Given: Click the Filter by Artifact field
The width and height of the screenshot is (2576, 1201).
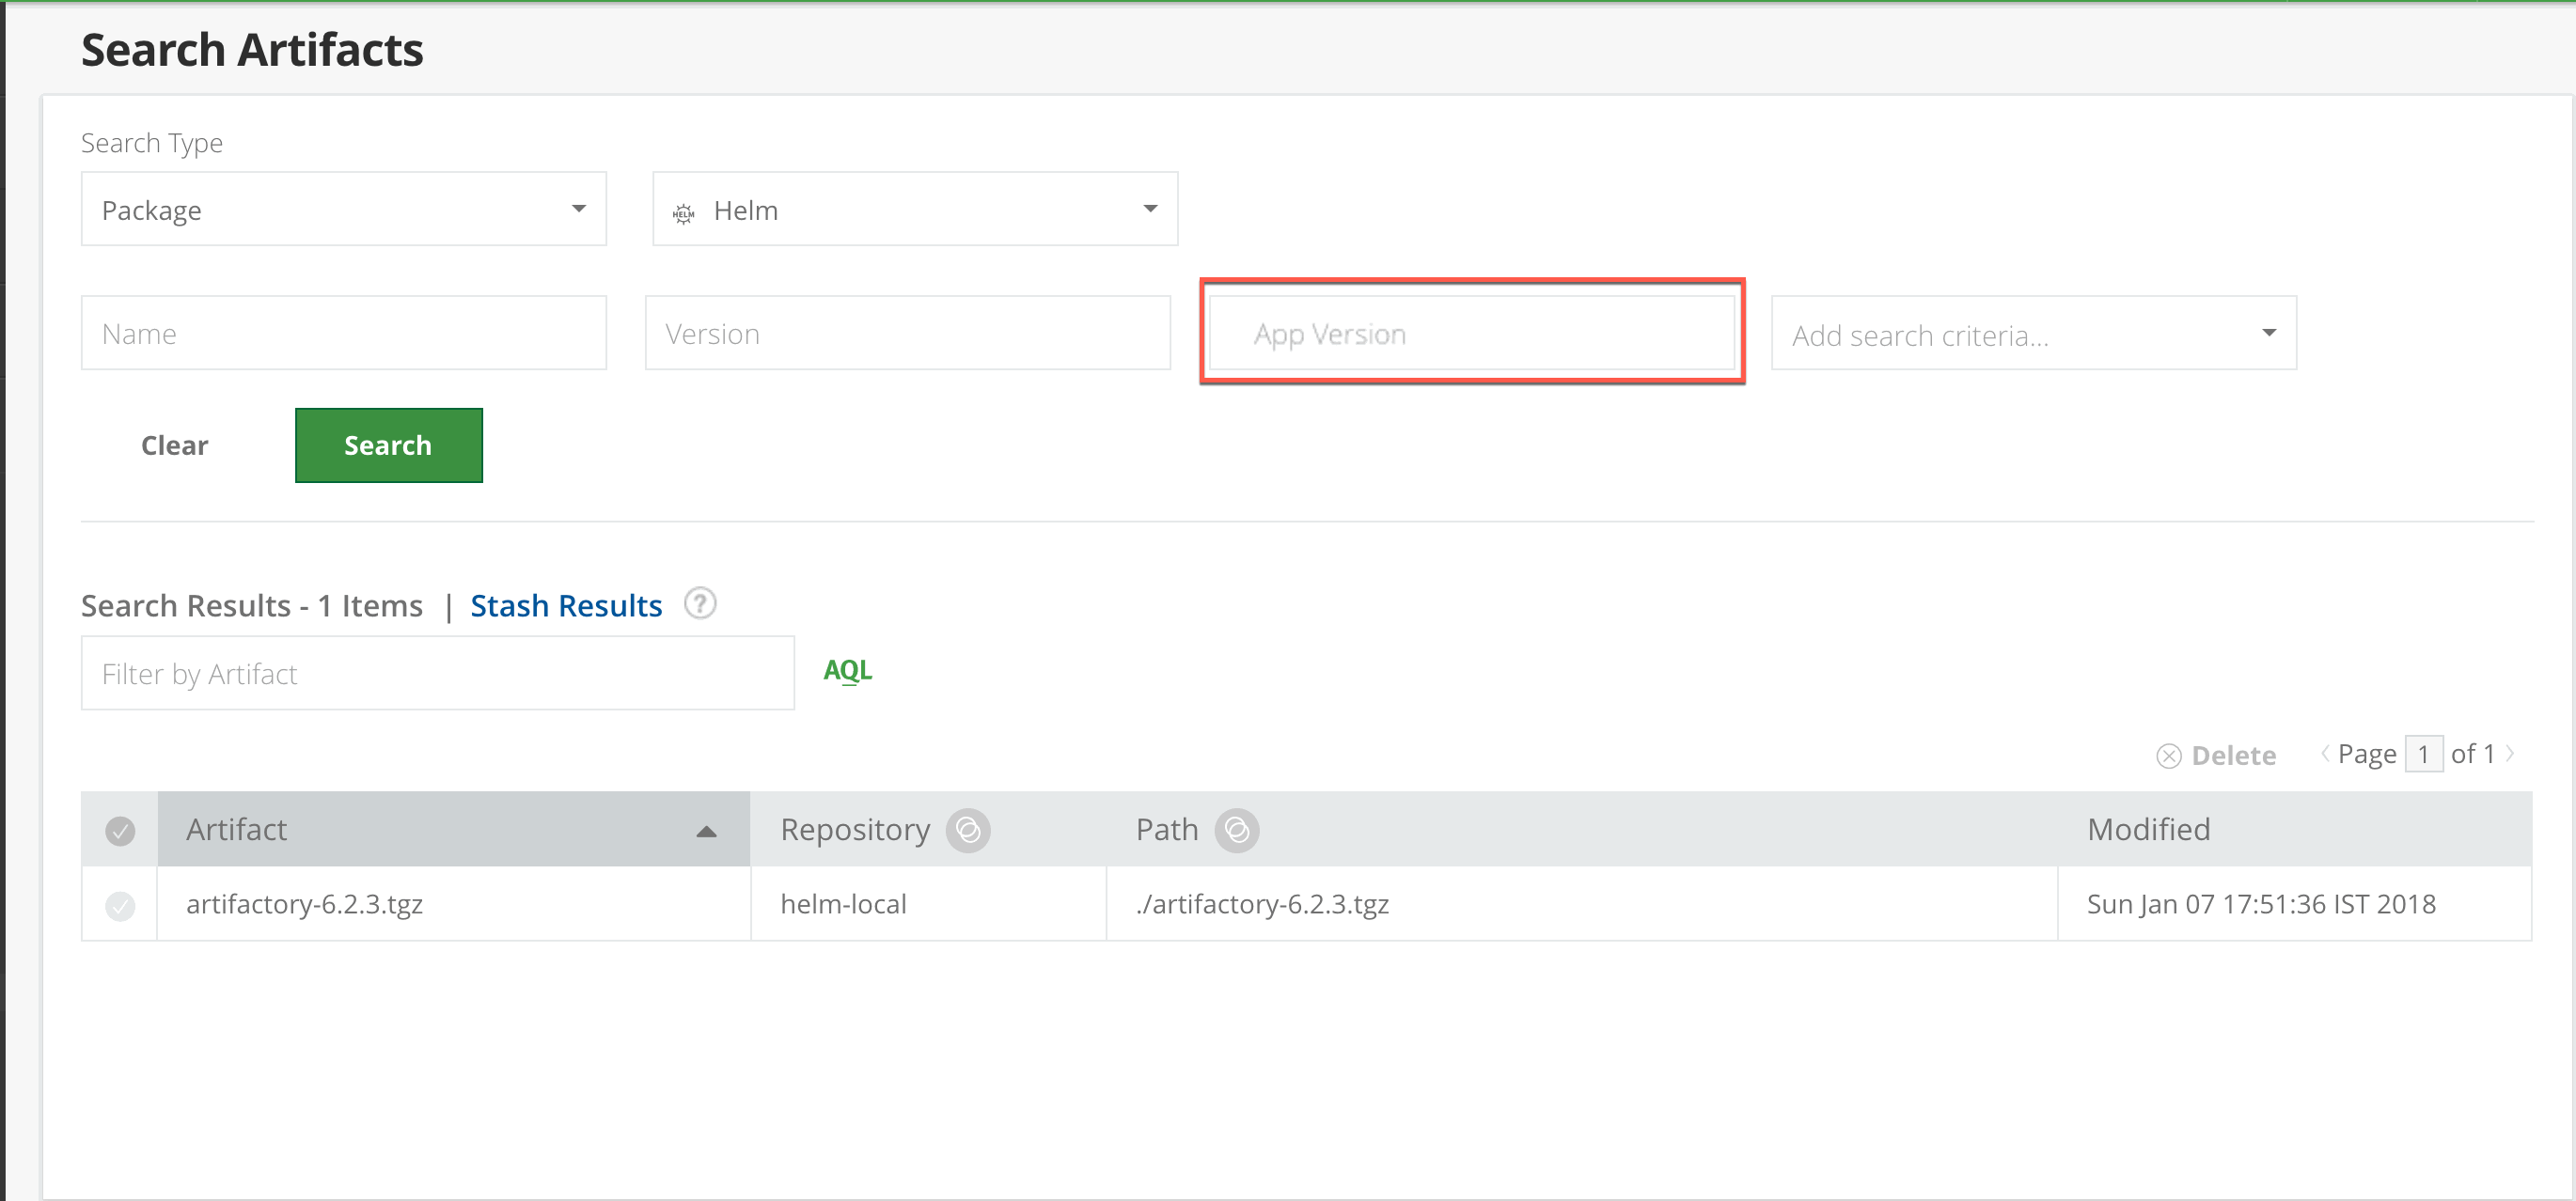Looking at the screenshot, I should (x=437, y=675).
